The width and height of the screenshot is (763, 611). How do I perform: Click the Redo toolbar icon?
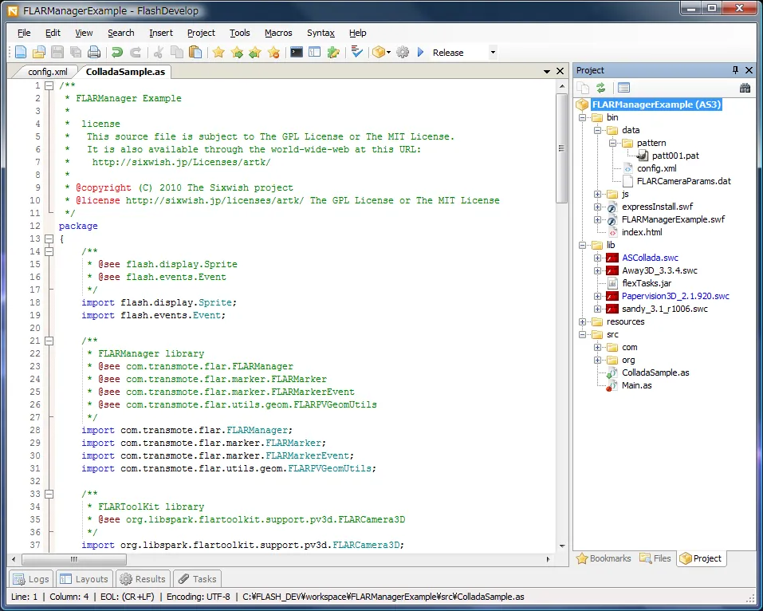136,52
